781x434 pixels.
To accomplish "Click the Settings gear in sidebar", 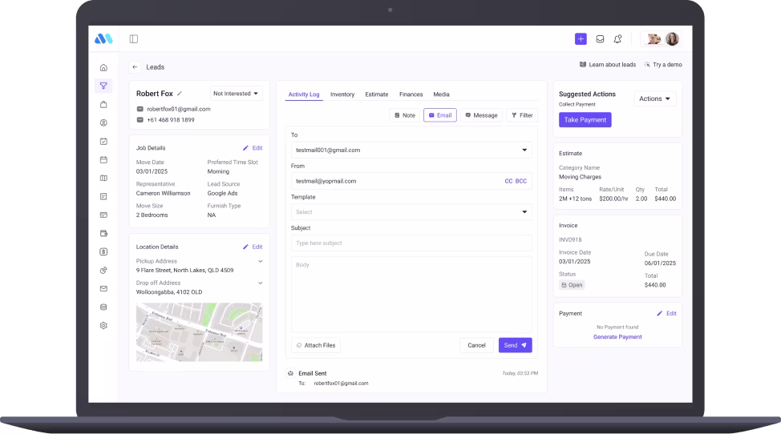I will point(103,325).
